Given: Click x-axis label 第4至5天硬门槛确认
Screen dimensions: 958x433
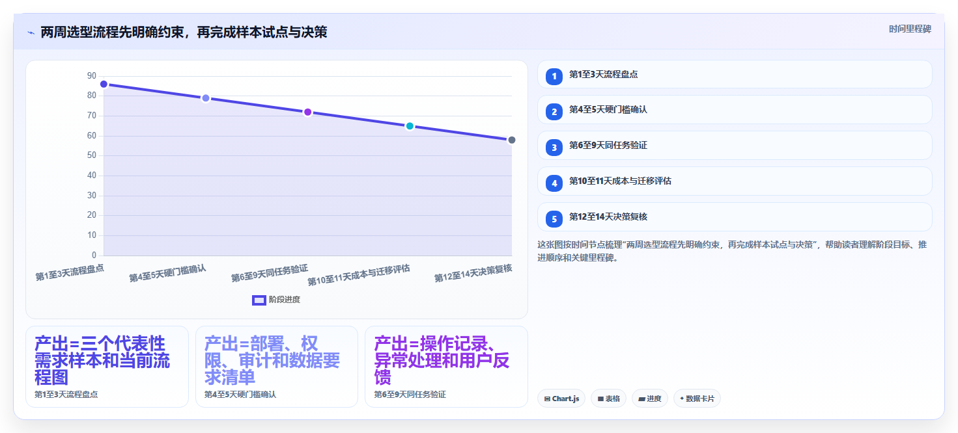Looking at the screenshot, I should tap(167, 274).
